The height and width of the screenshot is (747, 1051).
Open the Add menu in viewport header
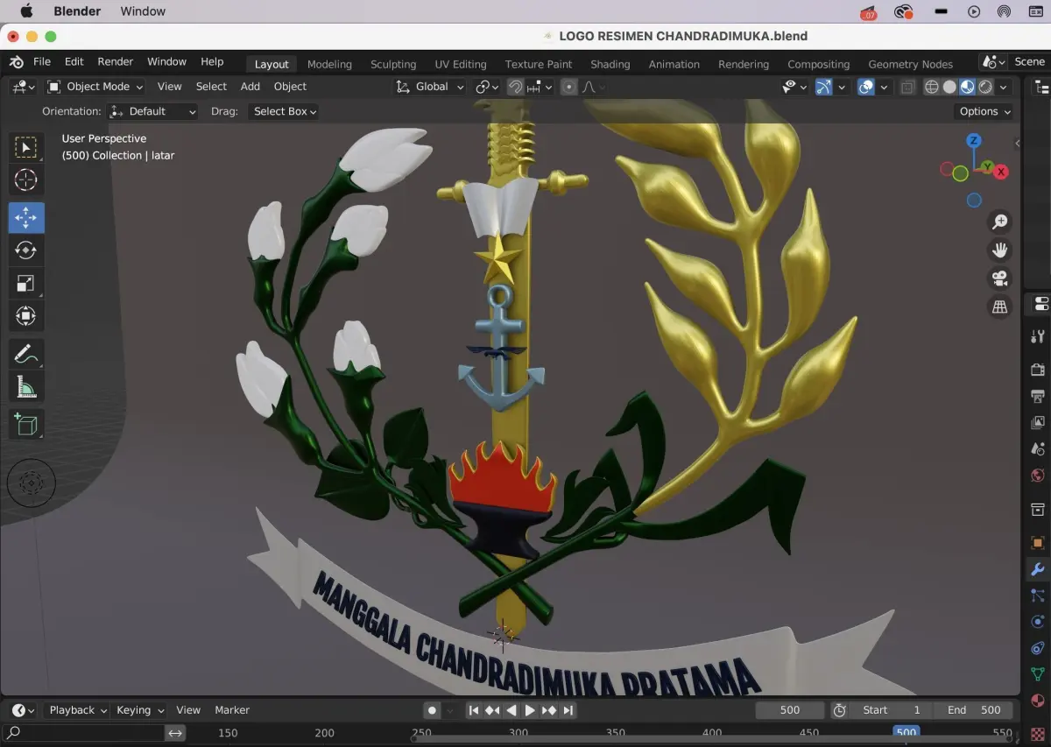(x=250, y=87)
